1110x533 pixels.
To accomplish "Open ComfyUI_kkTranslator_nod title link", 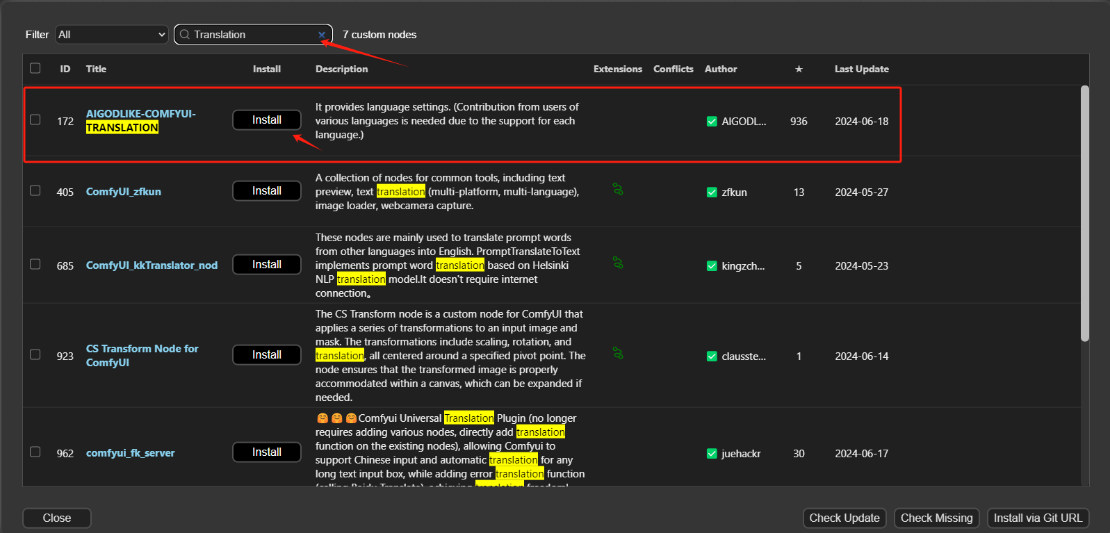I will pos(152,265).
